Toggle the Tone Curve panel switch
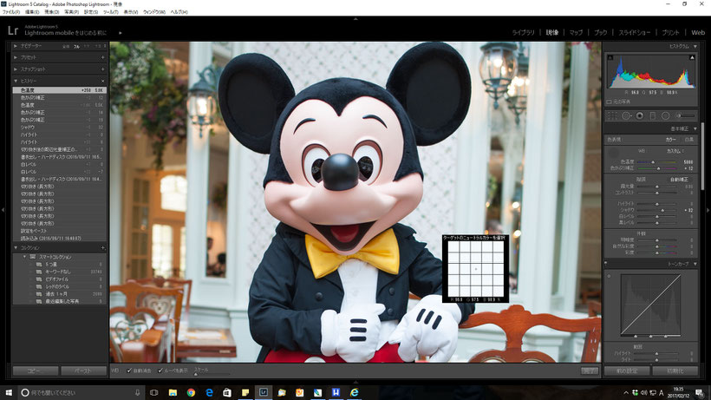711x400 pixels. click(606, 264)
